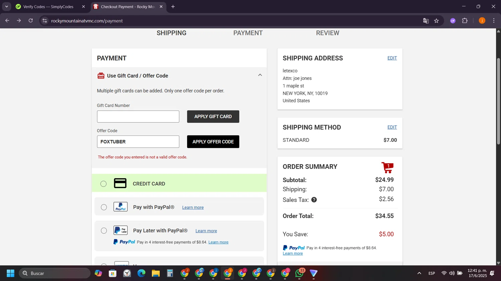Click the ESP language indicator
Image resolution: width=501 pixels, height=281 pixels.
click(432, 273)
